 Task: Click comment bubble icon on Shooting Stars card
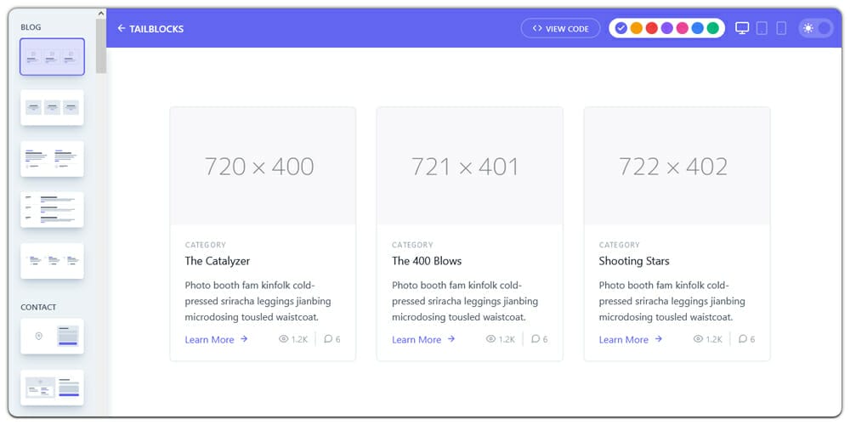743,339
